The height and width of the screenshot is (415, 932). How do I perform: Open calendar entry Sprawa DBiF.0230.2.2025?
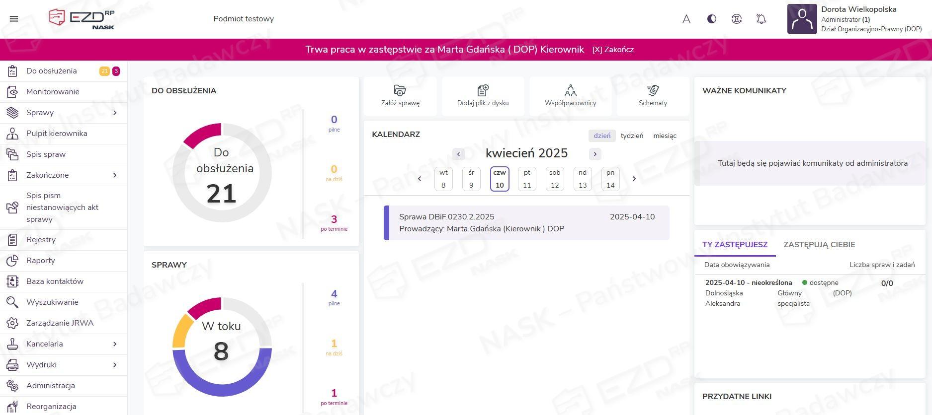coord(526,223)
